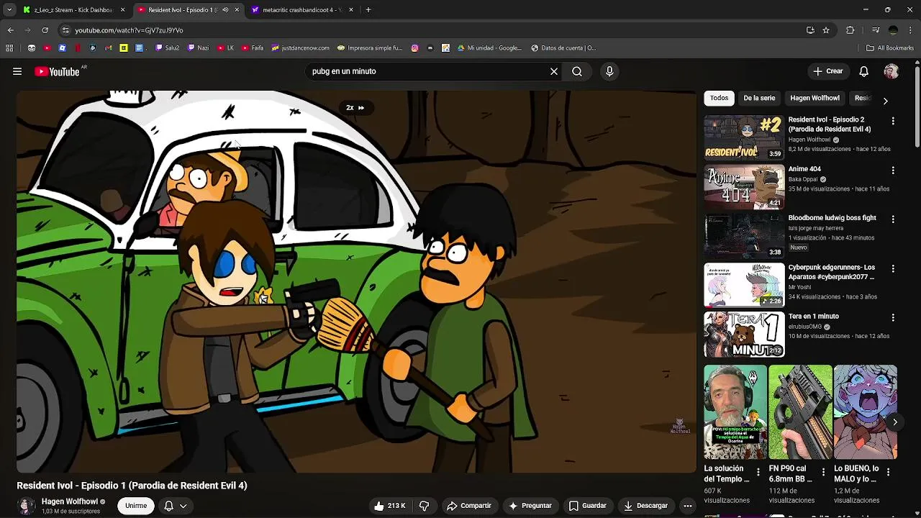This screenshot has height=518, width=921.
Task: Open the justdancenow.com bookmark
Action: pos(300,48)
